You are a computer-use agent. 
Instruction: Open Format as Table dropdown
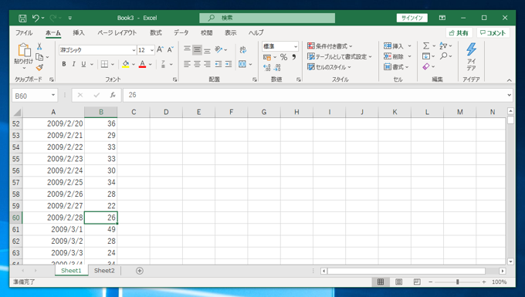coord(340,56)
